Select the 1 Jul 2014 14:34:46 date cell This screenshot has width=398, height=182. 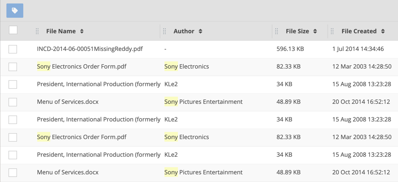tap(358, 49)
